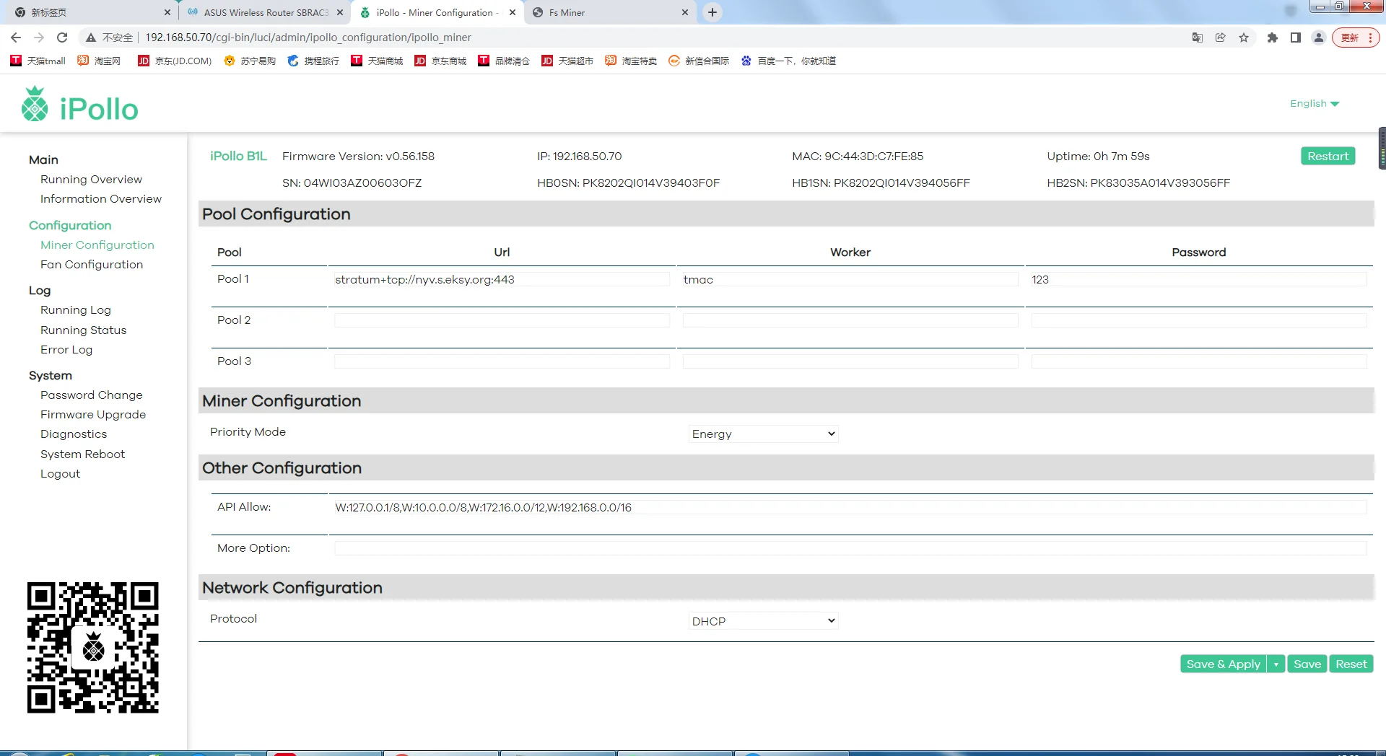Click the API Allow input field
The image size is (1386, 756).
coord(850,507)
